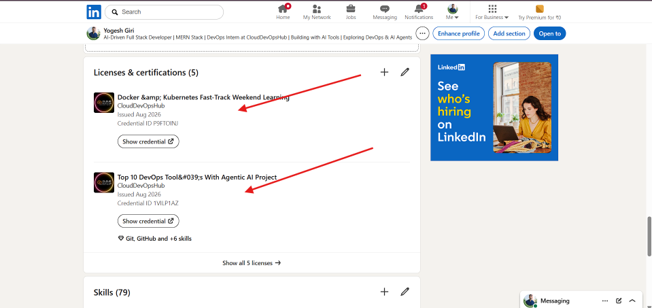Open Docker & Kubernetes certification logo
Viewport: 652px width, 308px height.
[x=104, y=103]
